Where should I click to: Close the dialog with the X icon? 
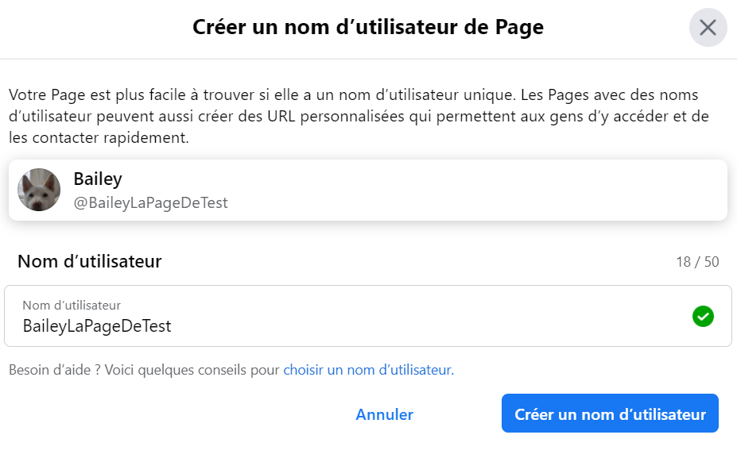coord(708,28)
